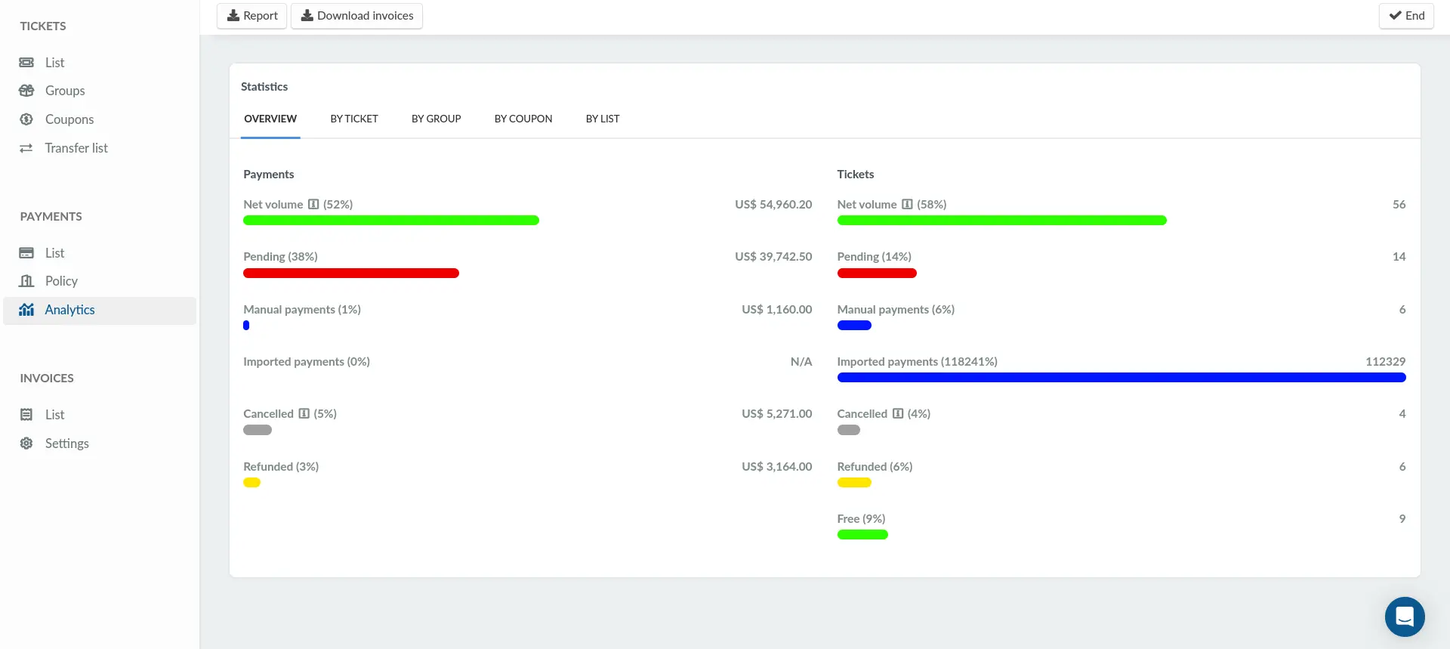This screenshot has height=649, width=1450.
Task: Click the N/A imported payments value
Action: [x=801, y=362]
